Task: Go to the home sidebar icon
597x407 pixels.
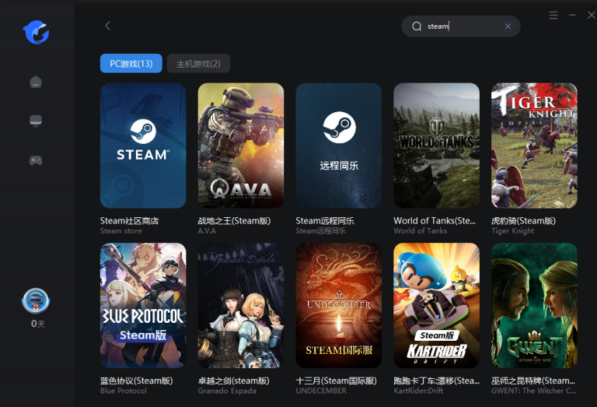Action: point(36,81)
